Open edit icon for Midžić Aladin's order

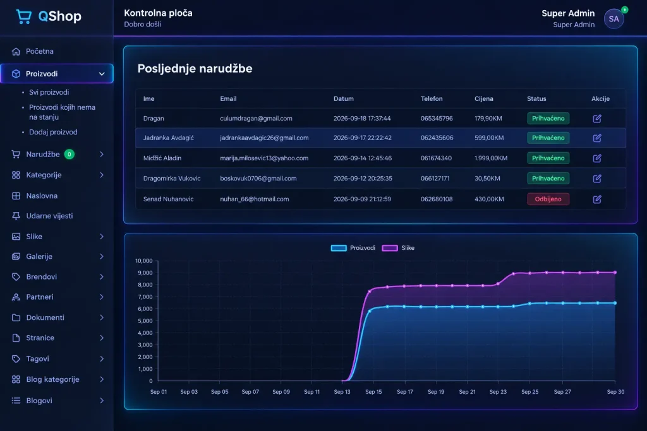point(597,158)
